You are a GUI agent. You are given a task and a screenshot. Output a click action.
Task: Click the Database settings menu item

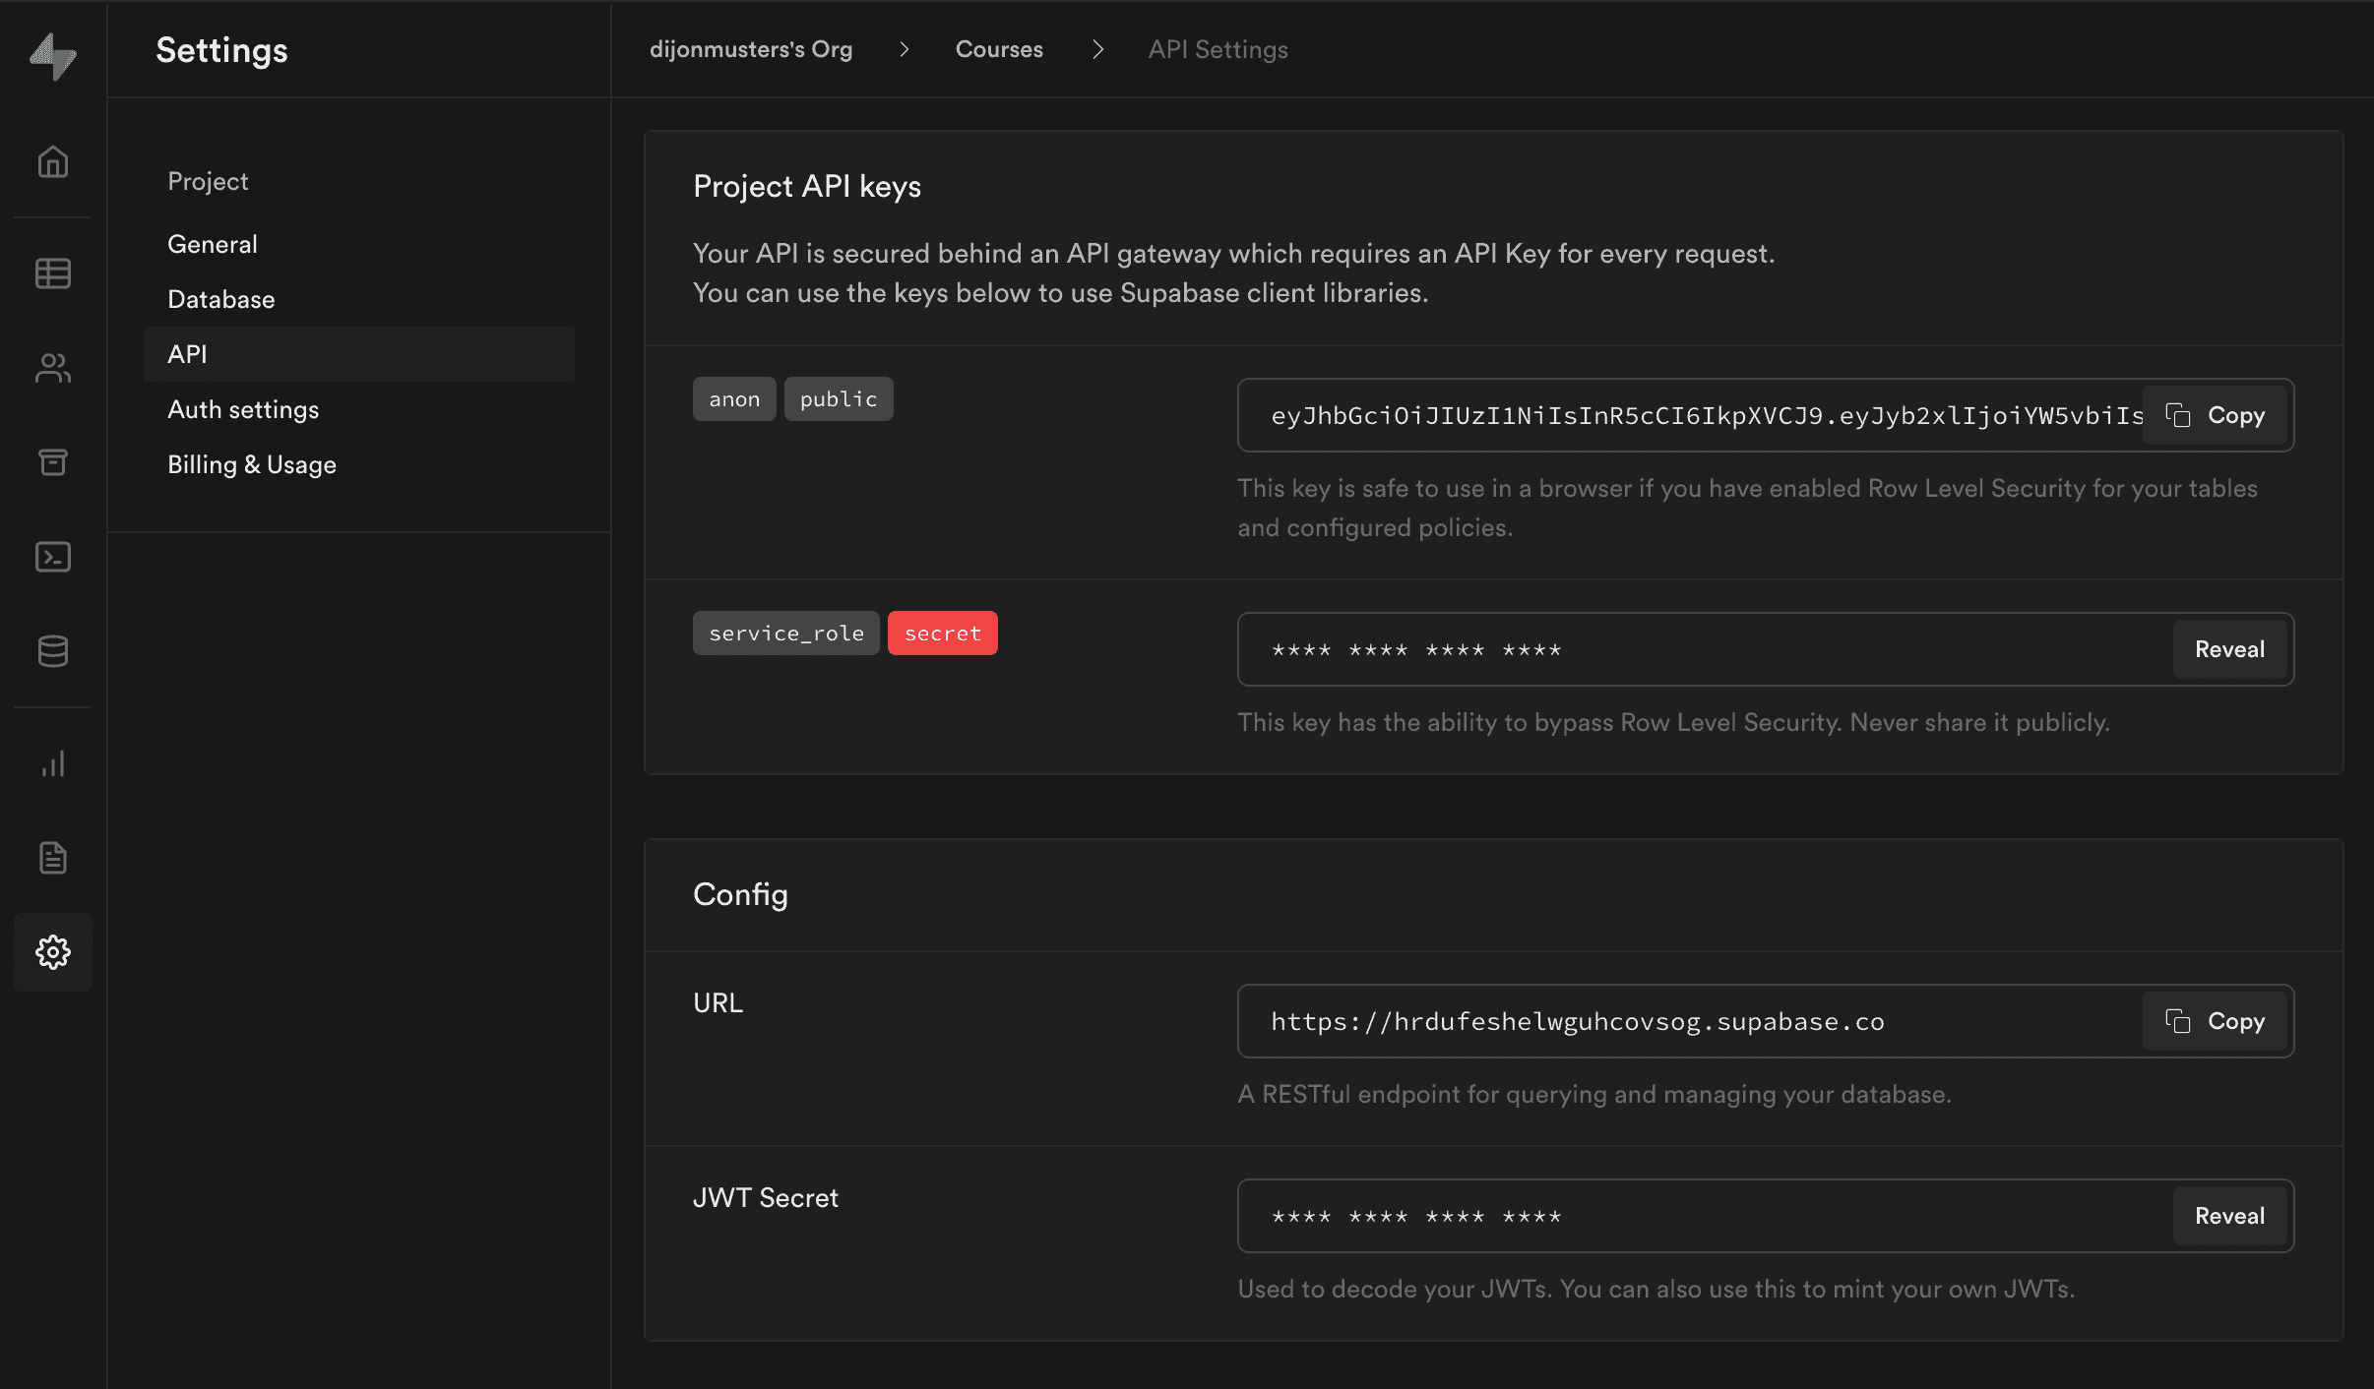pos(220,298)
